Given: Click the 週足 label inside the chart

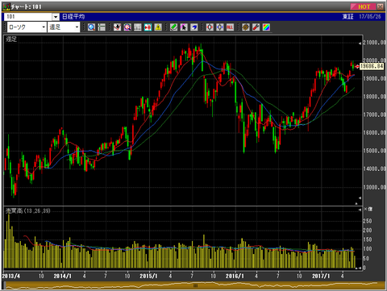Looking at the screenshot, I should click(x=11, y=39).
